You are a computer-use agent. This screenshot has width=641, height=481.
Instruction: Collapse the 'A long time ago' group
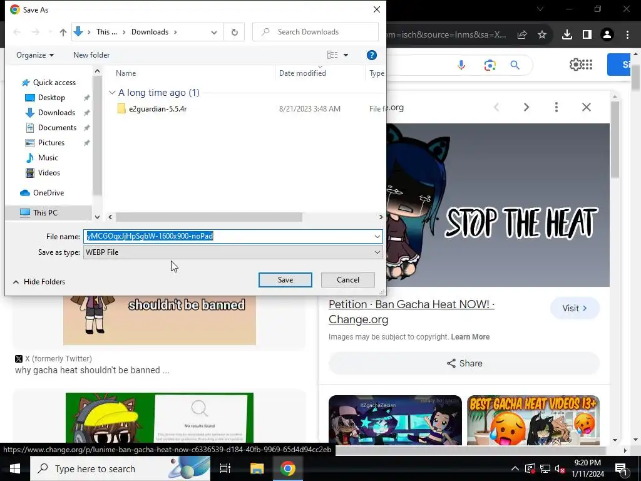[x=112, y=93]
